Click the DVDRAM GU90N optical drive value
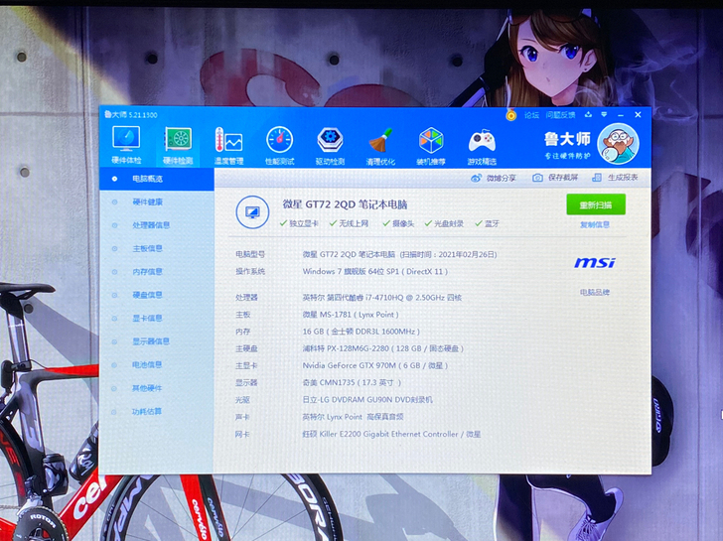 click(367, 400)
